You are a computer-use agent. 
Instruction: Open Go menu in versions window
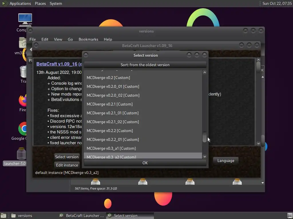70,39
